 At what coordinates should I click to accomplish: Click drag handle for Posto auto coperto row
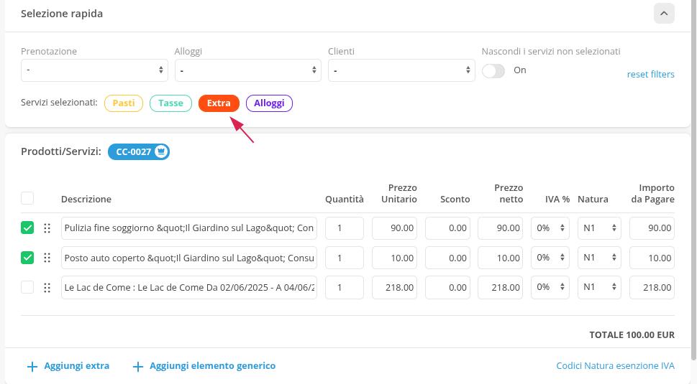coord(47,258)
